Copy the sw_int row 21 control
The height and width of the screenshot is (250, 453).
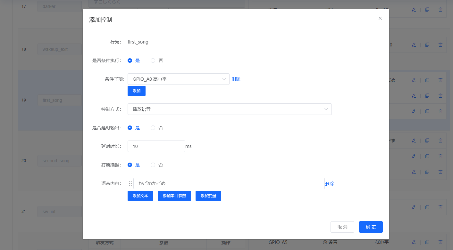click(x=427, y=207)
